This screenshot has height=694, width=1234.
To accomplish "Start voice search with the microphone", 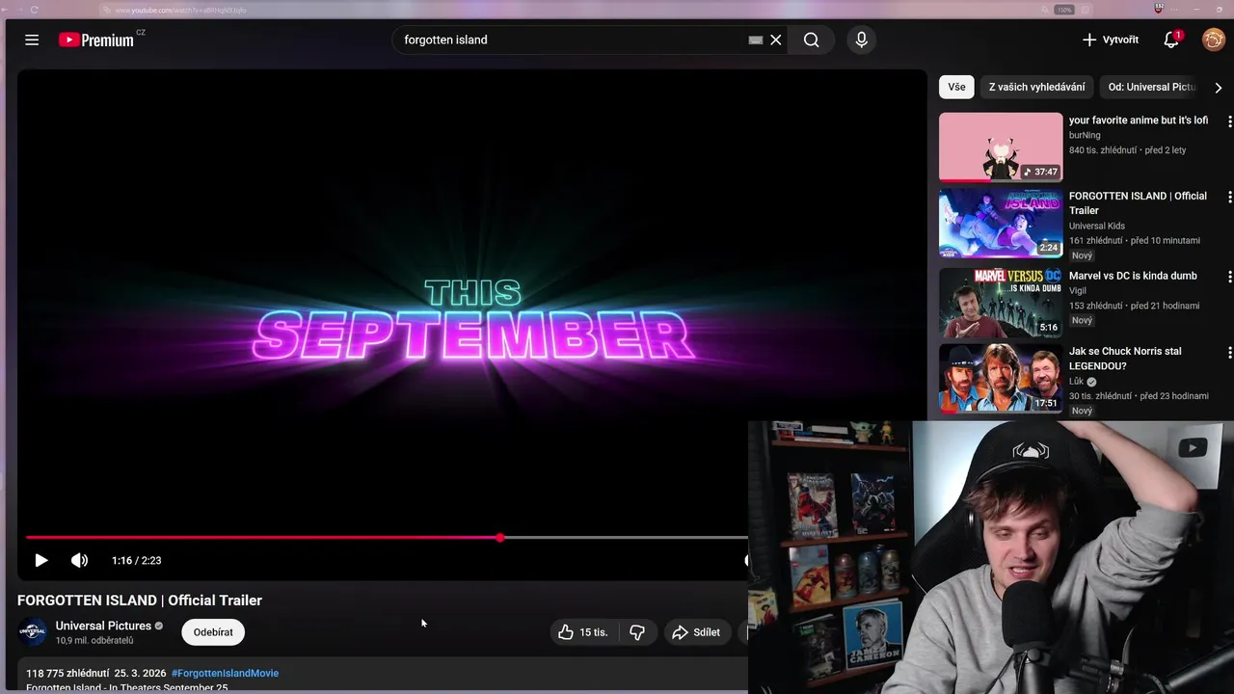I will pos(861,40).
